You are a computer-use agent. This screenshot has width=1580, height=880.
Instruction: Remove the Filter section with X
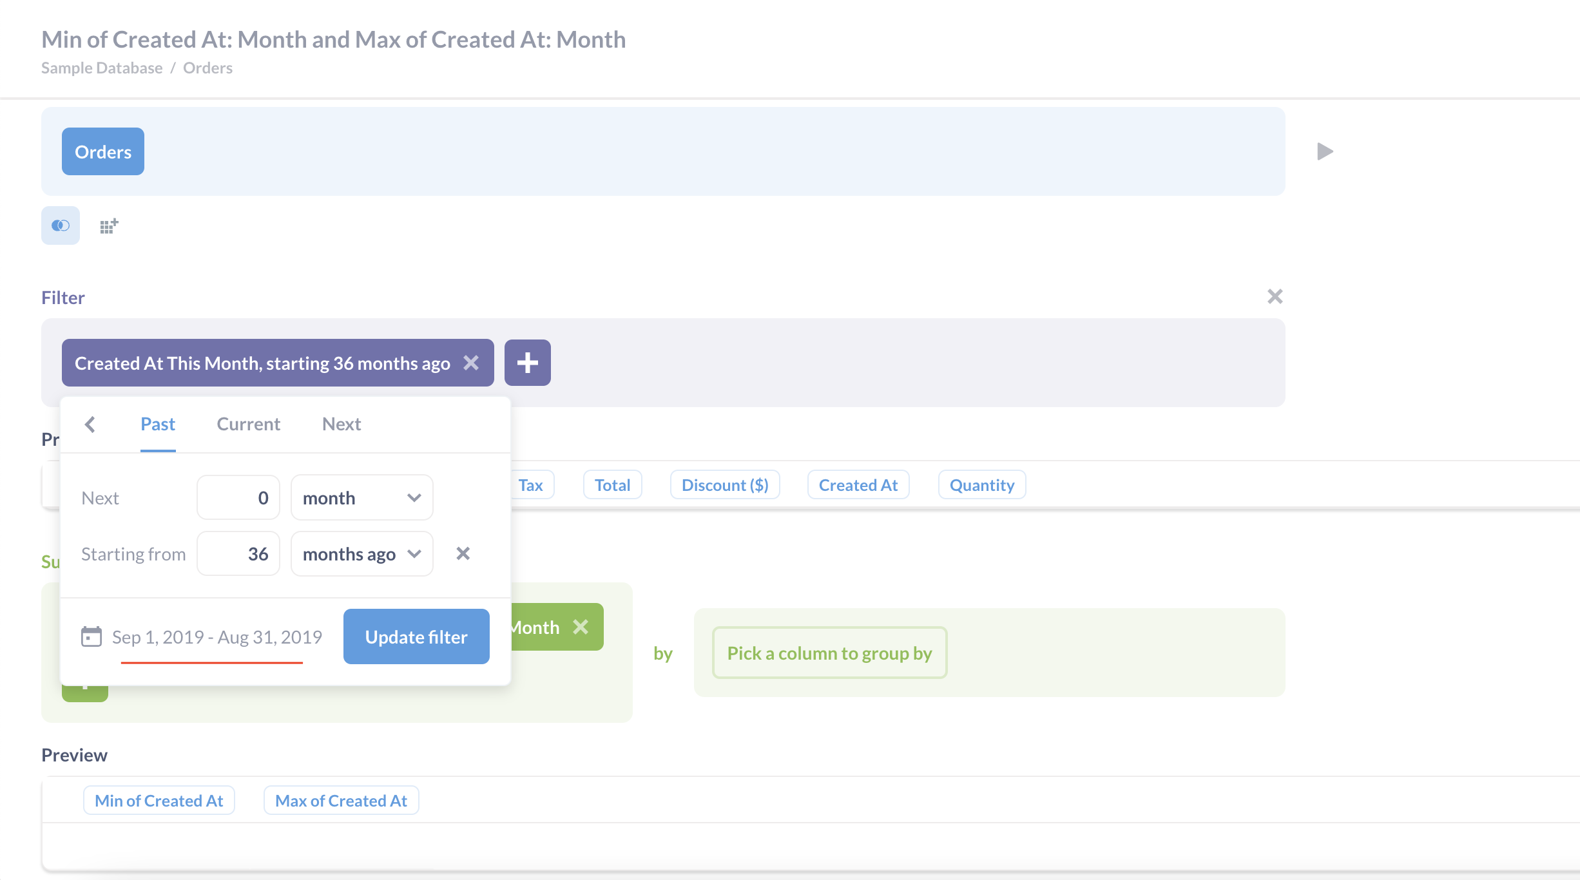[1275, 296]
